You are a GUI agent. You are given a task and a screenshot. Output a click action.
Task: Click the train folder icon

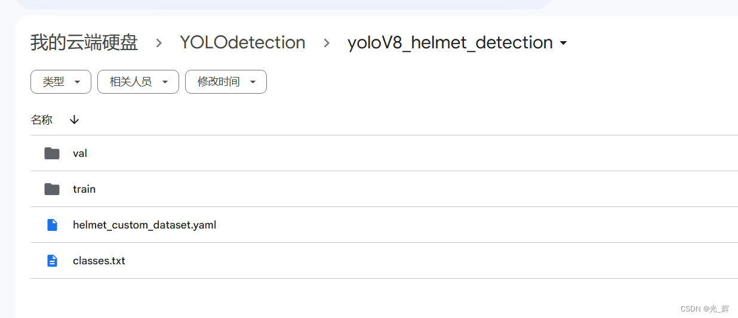(52, 189)
